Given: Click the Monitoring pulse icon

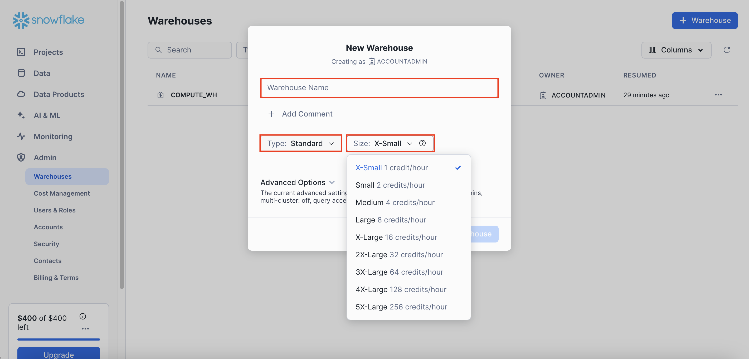Looking at the screenshot, I should pyautogui.click(x=21, y=136).
